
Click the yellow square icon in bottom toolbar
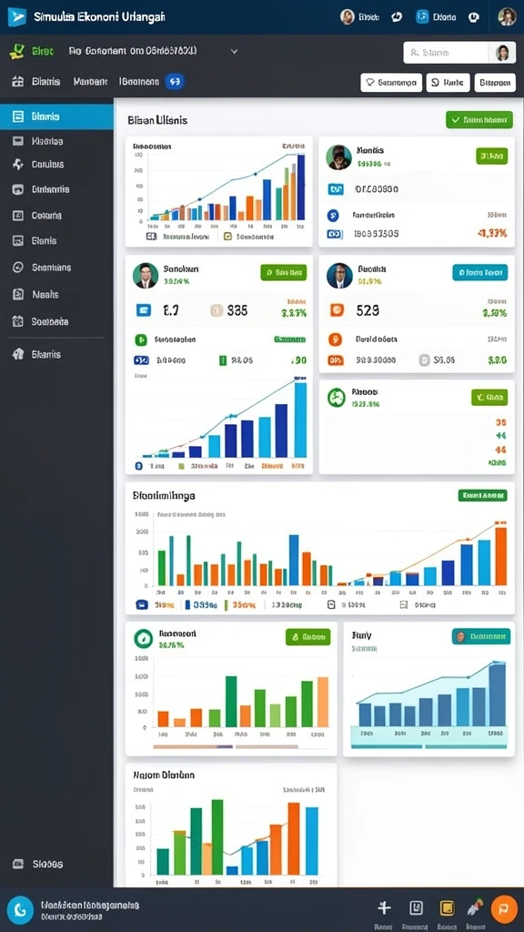pos(447,907)
